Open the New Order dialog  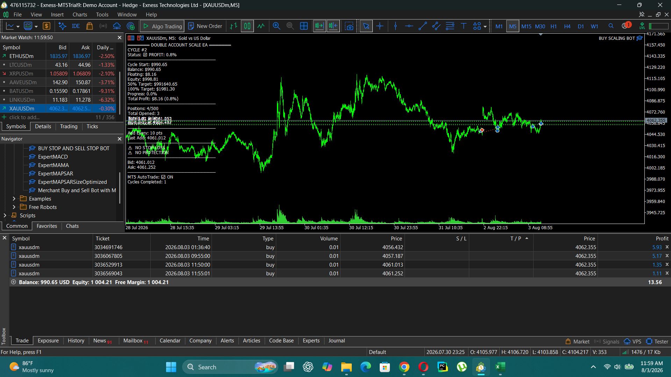(x=205, y=26)
